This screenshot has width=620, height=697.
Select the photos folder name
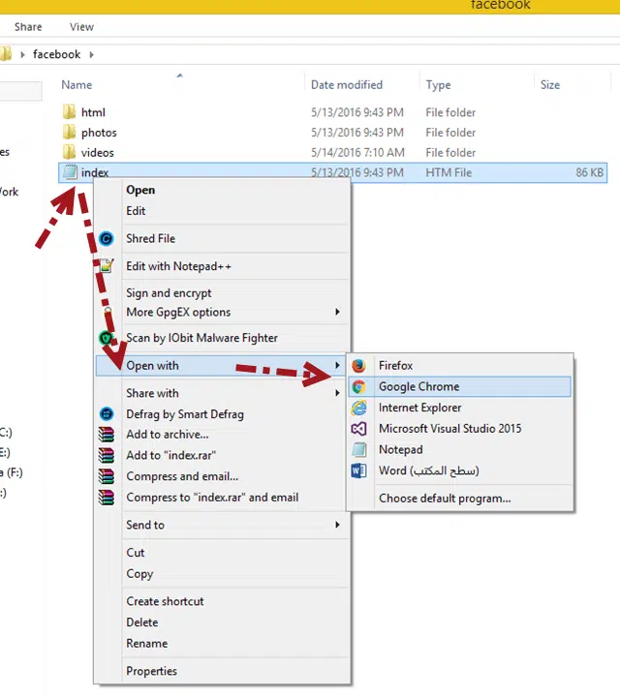tap(99, 133)
